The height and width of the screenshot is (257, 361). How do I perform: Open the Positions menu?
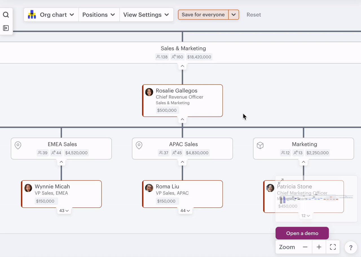point(99,14)
